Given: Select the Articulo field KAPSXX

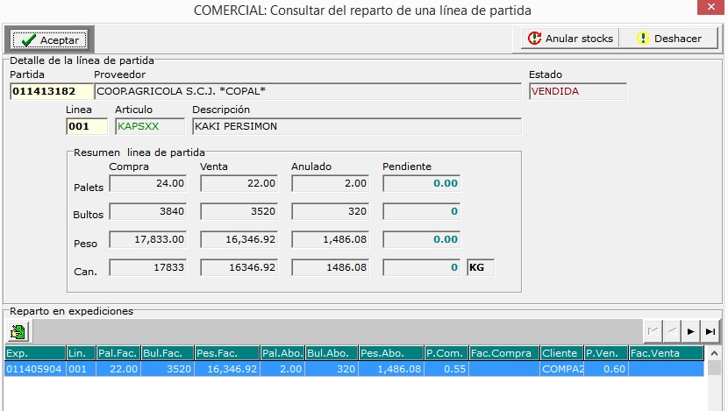Looking at the screenshot, I should 148,126.
